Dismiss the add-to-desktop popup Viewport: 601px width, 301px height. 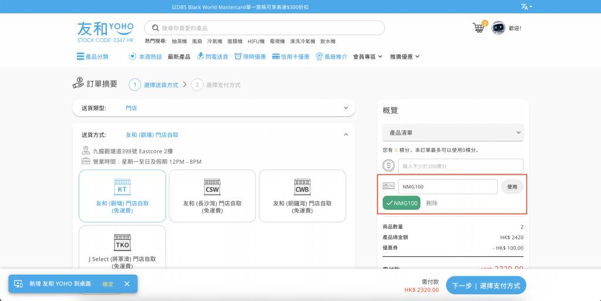[127, 284]
